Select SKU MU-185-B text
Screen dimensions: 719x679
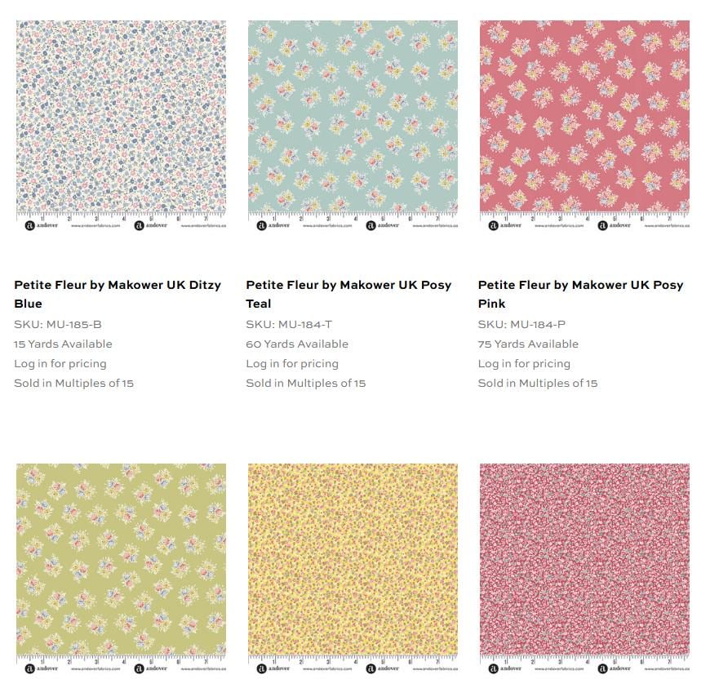[58, 324]
